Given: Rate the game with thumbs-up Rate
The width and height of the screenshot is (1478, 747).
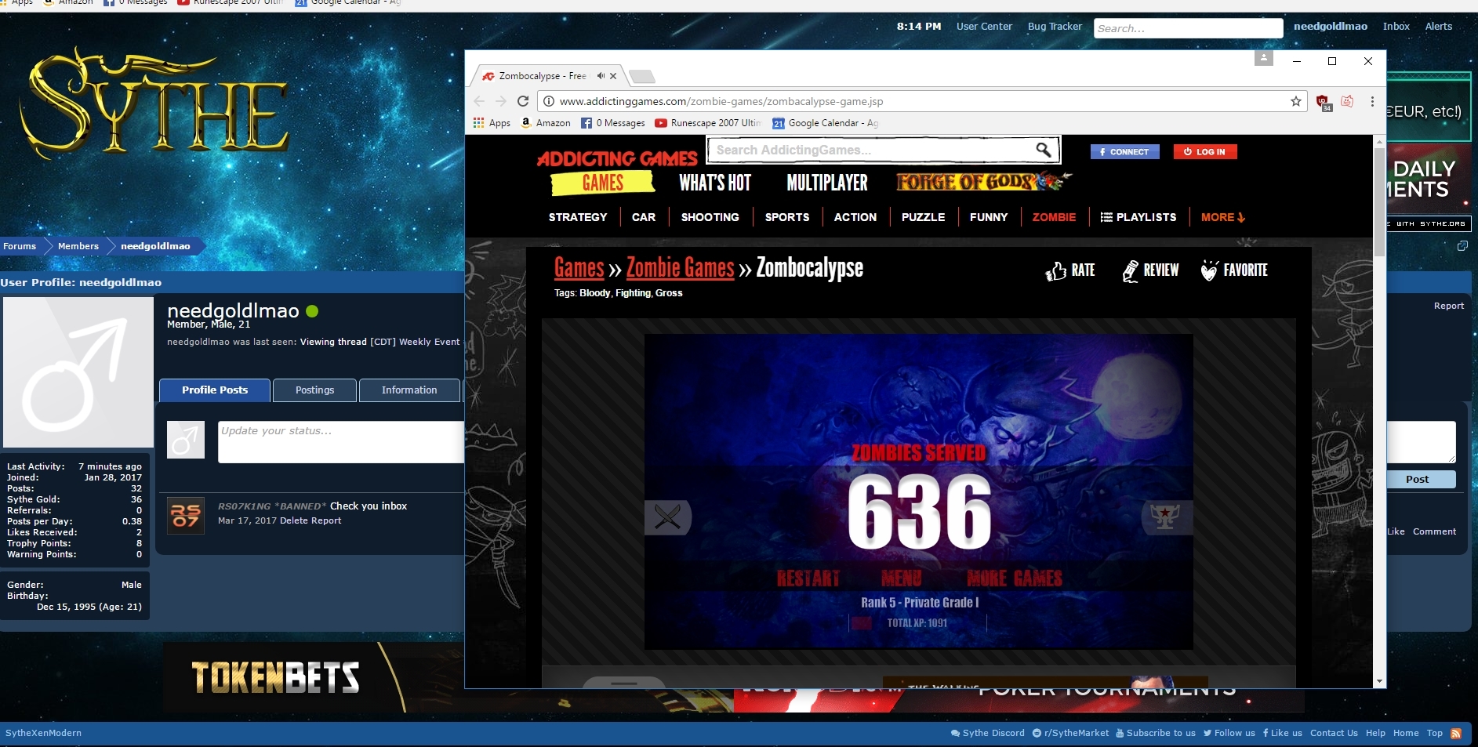Looking at the screenshot, I should [1070, 270].
